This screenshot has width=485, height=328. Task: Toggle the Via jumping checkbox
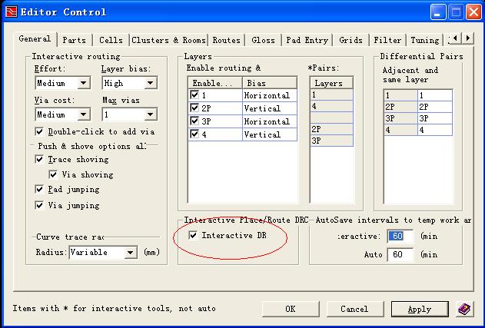[x=39, y=205]
